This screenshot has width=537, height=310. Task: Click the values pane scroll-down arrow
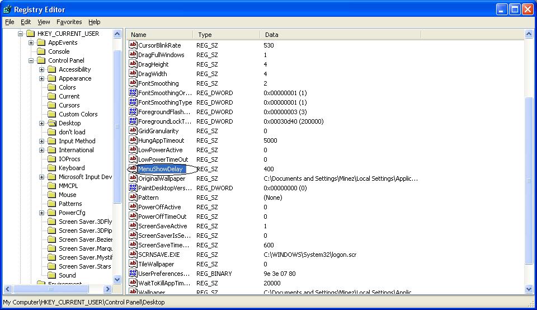pyautogui.click(x=529, y=289)
